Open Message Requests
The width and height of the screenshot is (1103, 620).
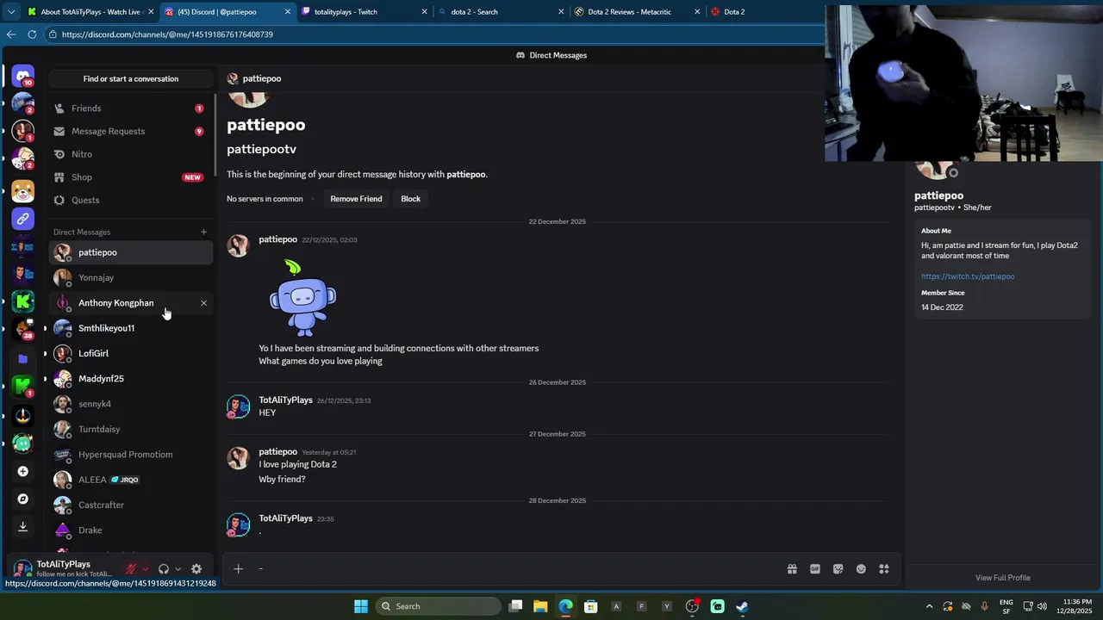(x=130, y=131)
